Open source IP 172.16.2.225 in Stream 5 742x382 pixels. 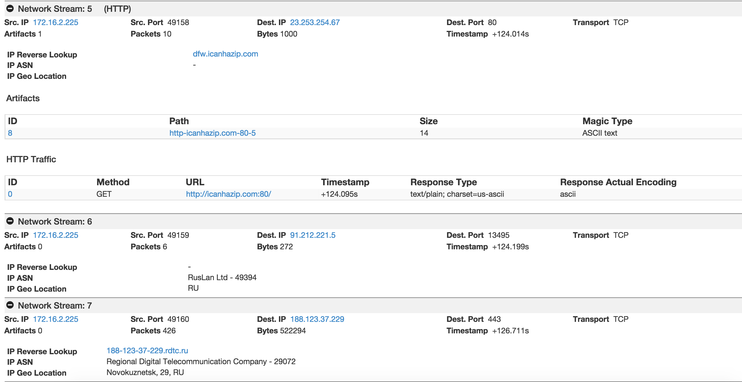(55, 22)
